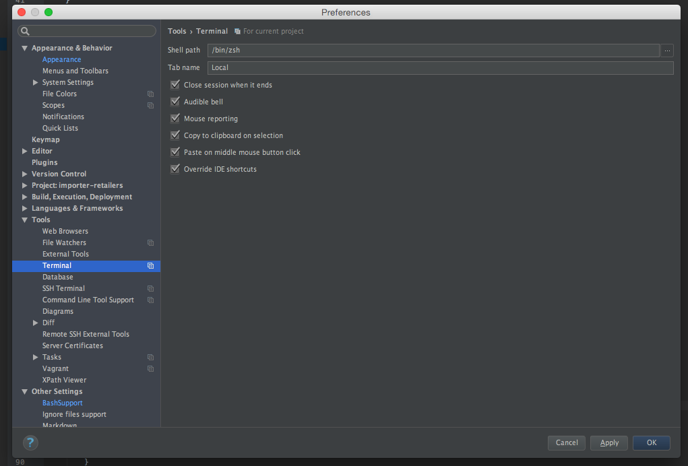Select Vagrant settings page

click(55, 368)
